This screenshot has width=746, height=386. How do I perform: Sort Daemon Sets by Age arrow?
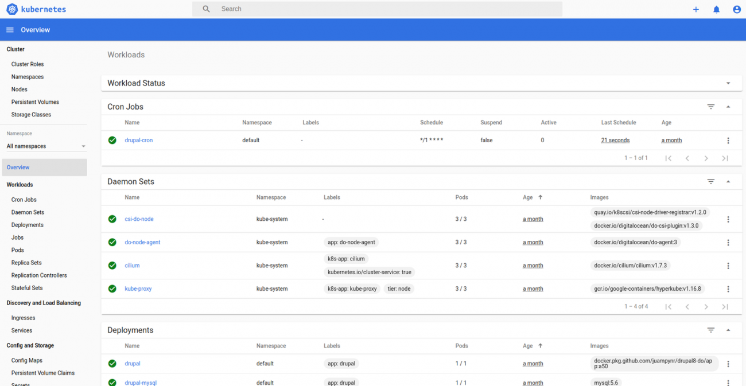coord(540,197)
